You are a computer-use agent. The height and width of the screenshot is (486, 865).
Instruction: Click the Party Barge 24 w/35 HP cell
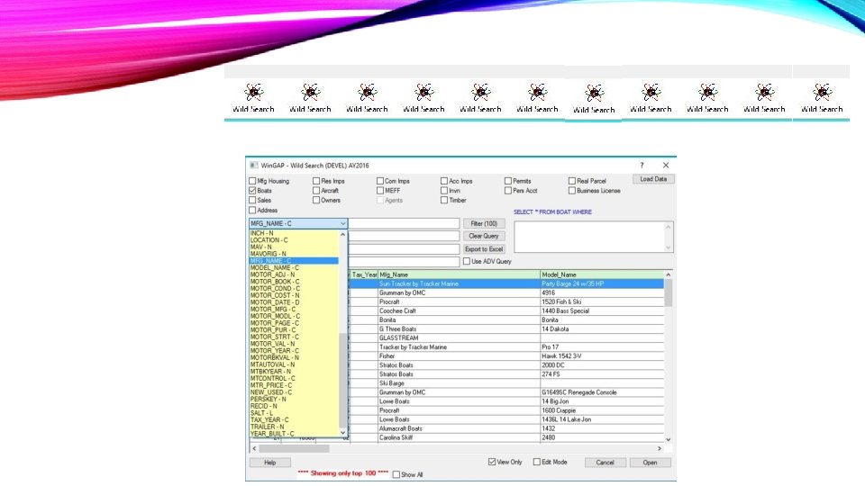(602, 283)
